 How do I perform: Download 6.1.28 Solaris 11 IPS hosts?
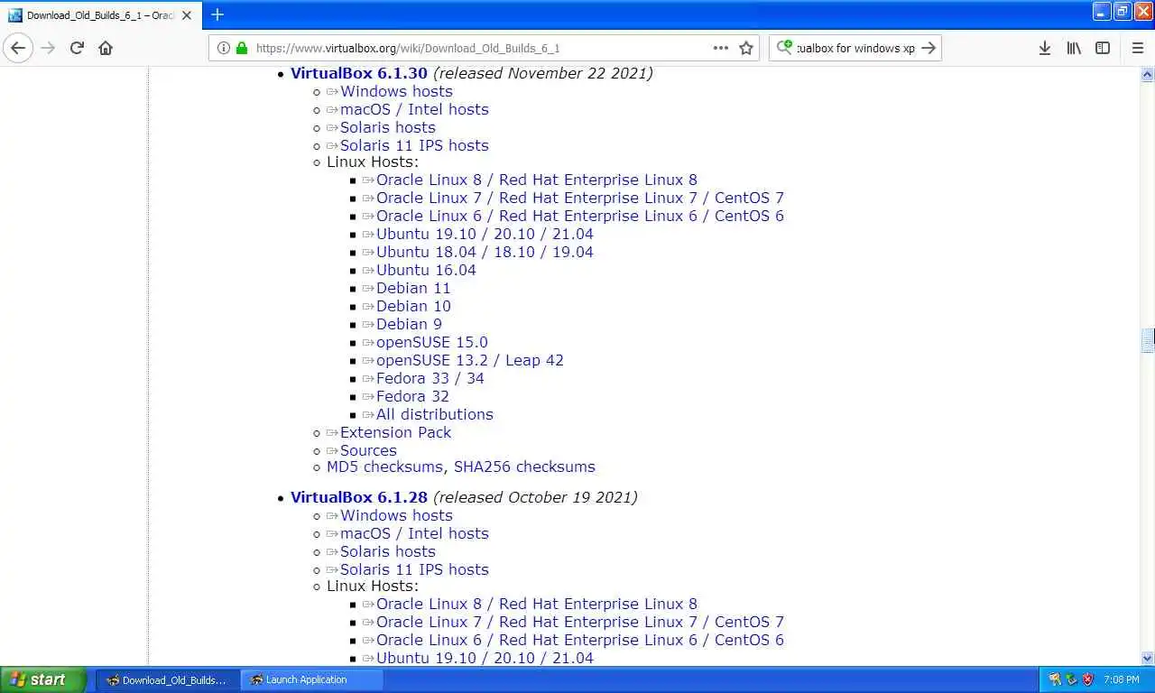[x=414, y=569]
